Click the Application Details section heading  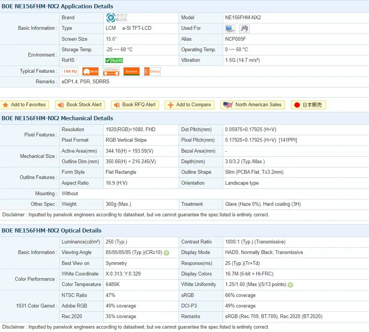pos(57,6)
